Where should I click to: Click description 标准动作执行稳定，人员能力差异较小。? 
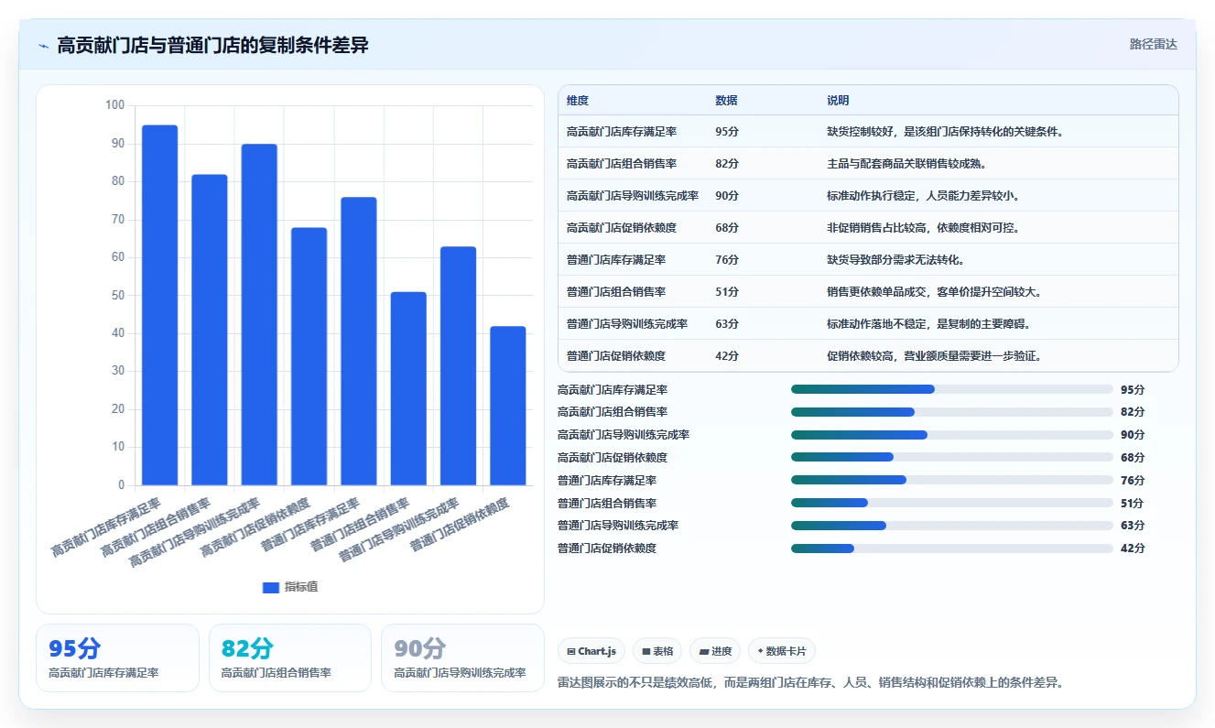click(923, 196)
